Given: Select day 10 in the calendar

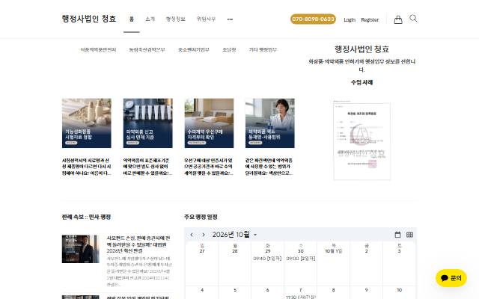Looking at the screenshot, I should pyautogui.click(x=399, y=290).
